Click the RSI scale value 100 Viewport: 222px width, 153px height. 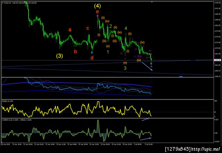[x=215, y=101]
